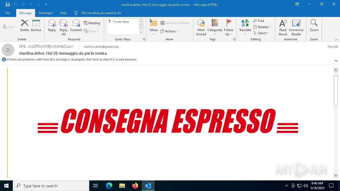Click the Zoom magnifier
340x191 pixels.
(314, 25)
